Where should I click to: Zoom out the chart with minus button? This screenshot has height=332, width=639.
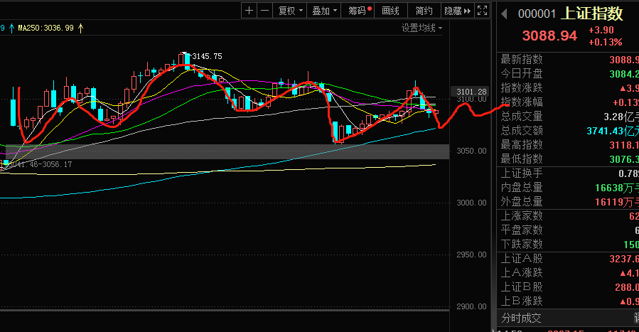264,11
